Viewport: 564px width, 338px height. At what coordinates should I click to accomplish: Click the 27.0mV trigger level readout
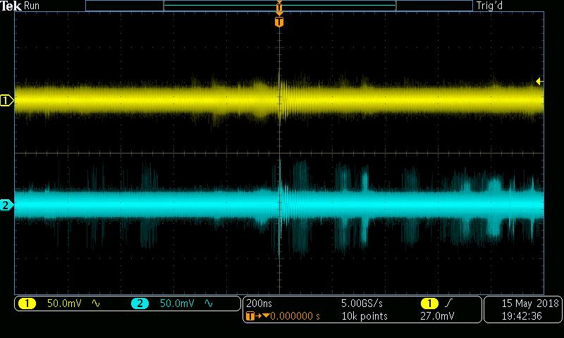437,316
